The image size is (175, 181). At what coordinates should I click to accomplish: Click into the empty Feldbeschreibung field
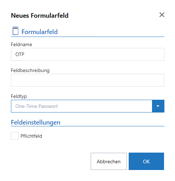pyautogui.click(x=88, y=80)
